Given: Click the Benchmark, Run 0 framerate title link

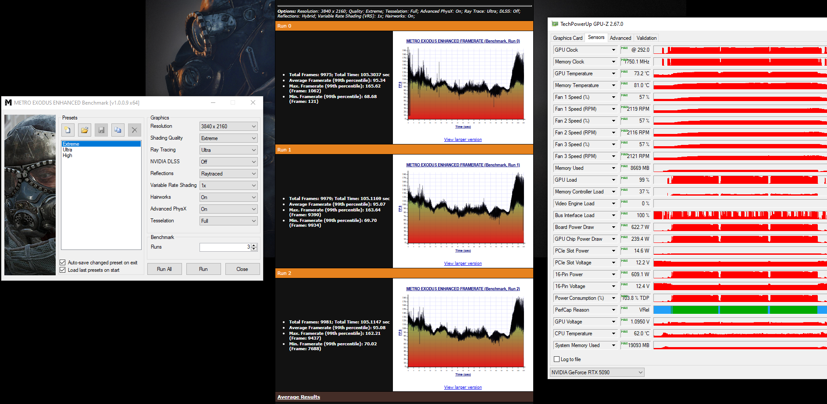Looking at the screenshot, I should (463, 41).
